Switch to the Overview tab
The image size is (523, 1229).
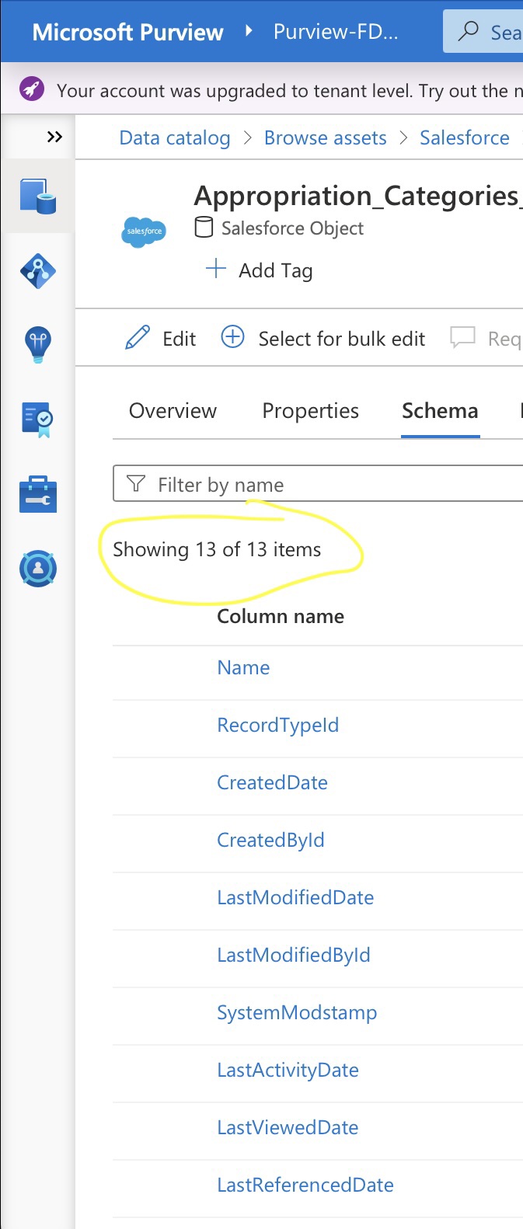(x=173, y=410)
